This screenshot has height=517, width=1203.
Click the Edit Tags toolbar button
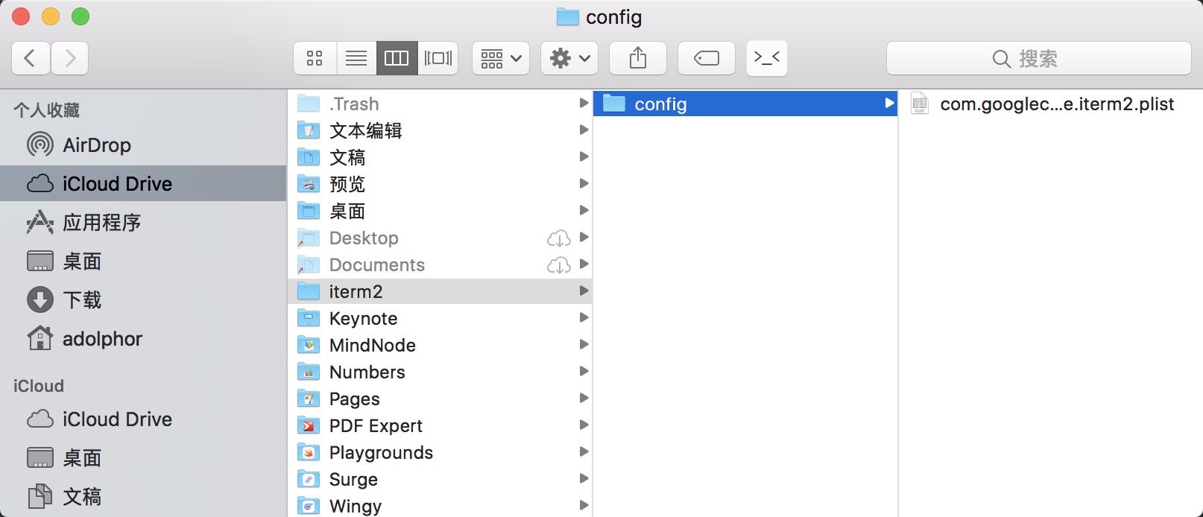pyautogui.click(x=707, y=58)
